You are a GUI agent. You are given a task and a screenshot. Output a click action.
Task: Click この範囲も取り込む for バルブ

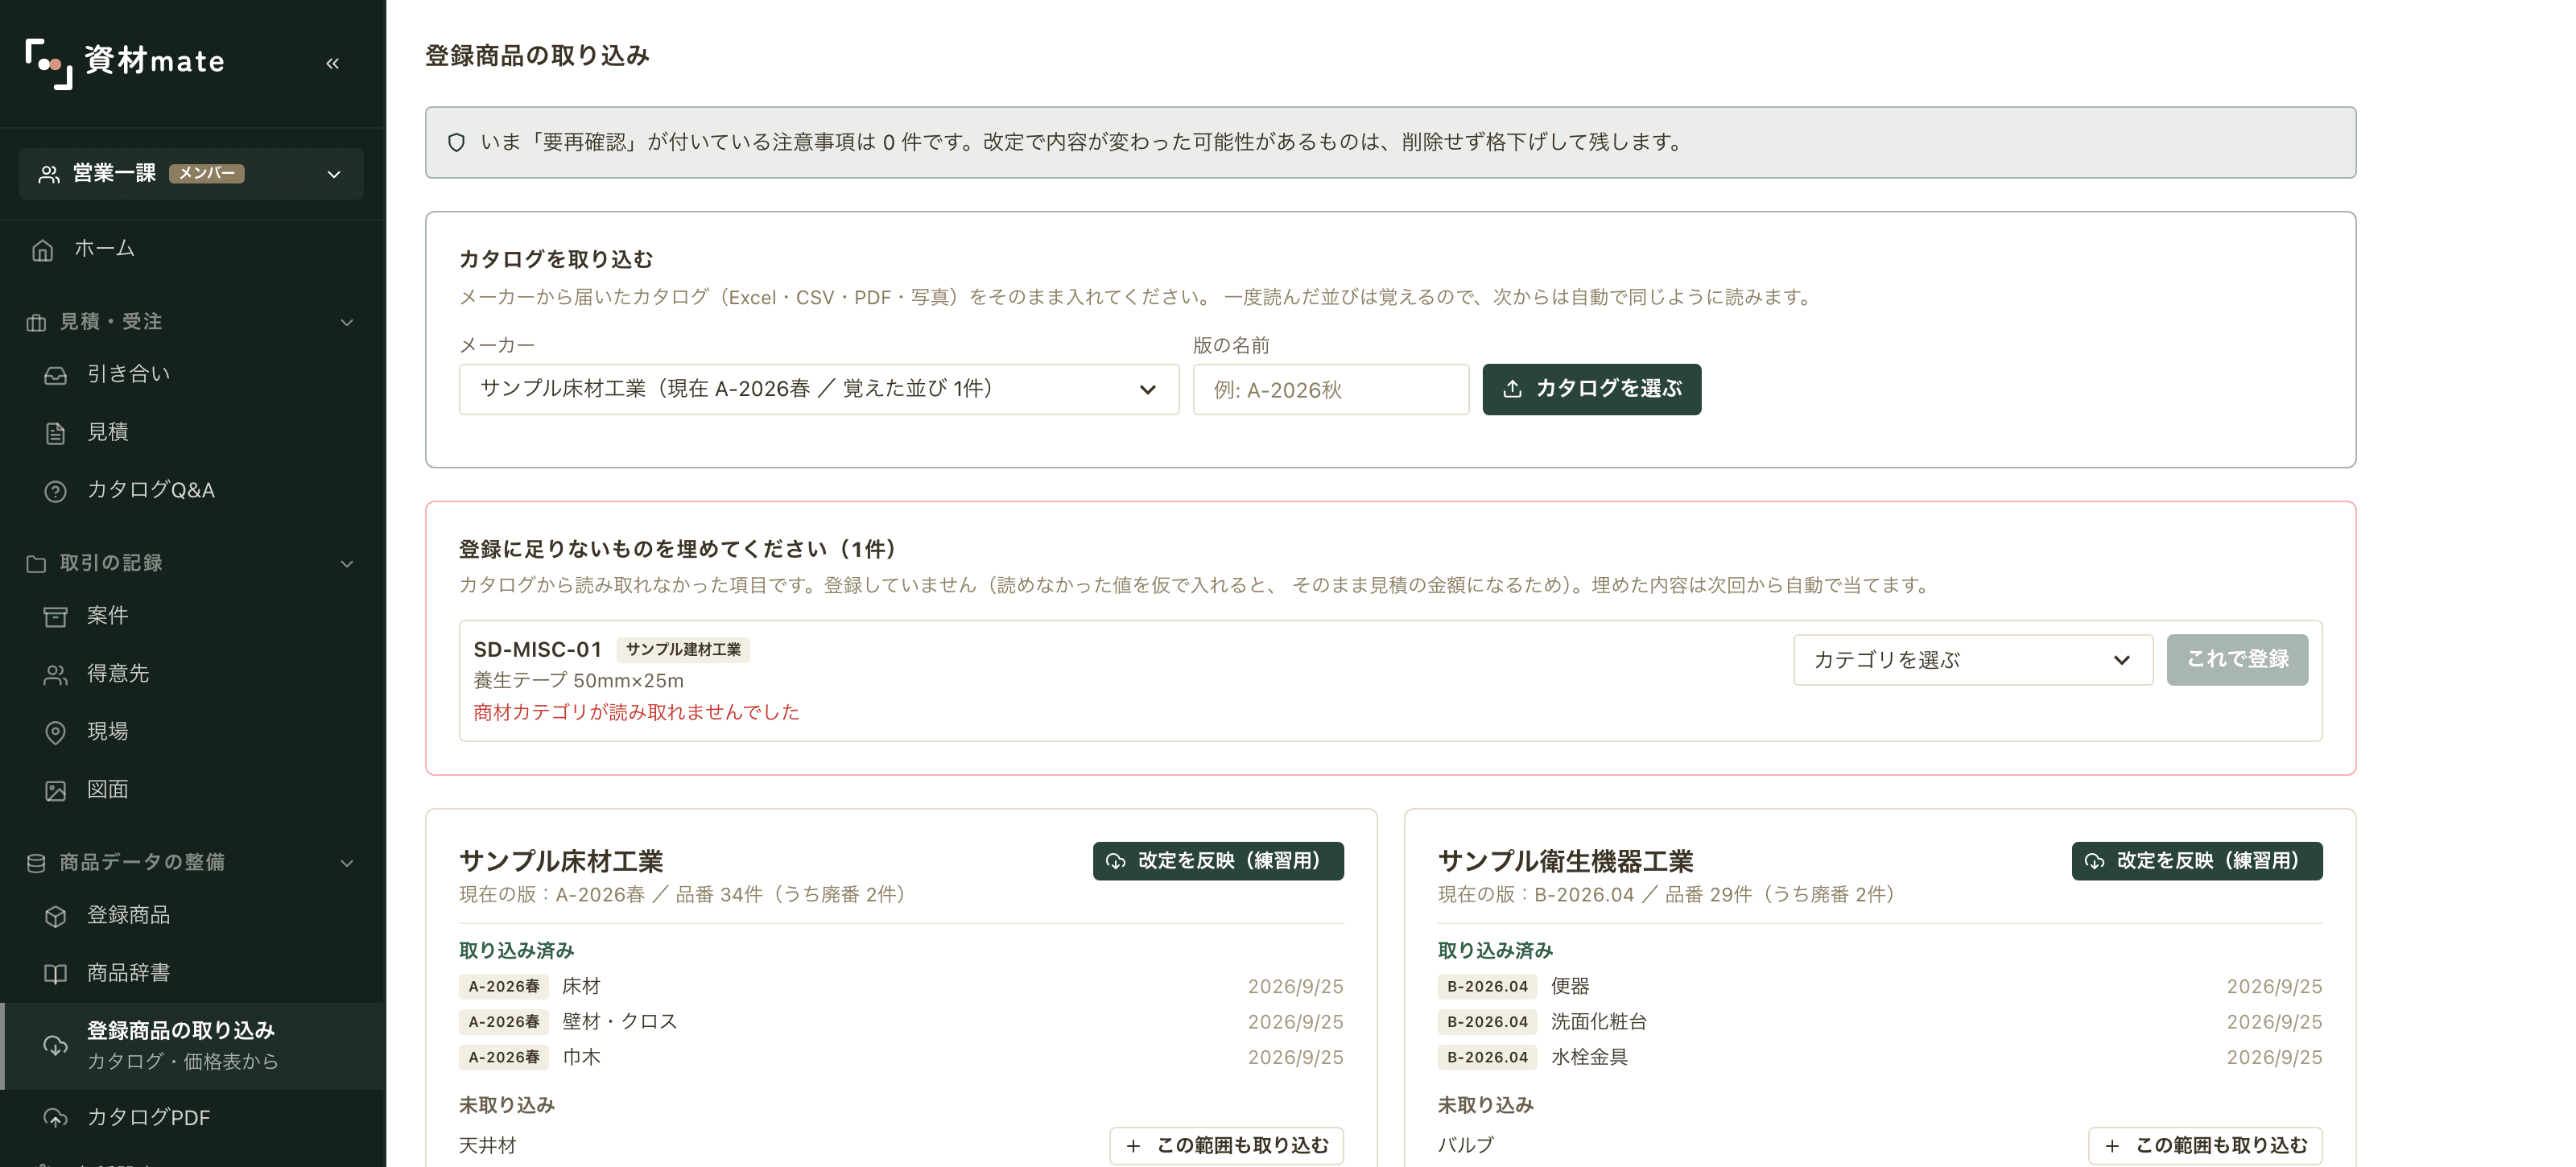click(2205, 1145)
